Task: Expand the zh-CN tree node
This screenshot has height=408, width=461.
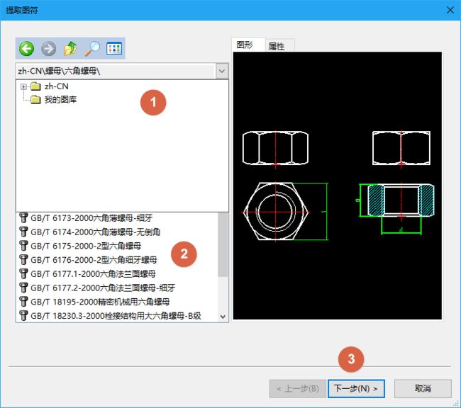Action: coord(23,86)
